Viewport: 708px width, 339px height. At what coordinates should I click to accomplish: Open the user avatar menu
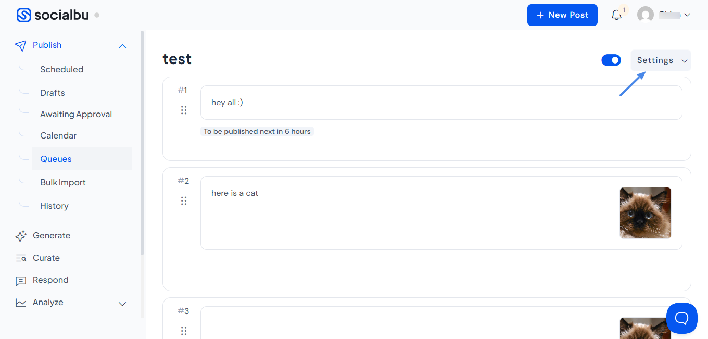646,15
